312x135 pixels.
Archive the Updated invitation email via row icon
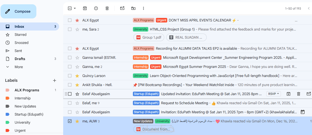pyautogui.click(x=289, y=94)
